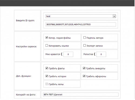Click the disabled 'Грабить мемы' checkbox
Screen dimensions: 135x100
(47, 84)
